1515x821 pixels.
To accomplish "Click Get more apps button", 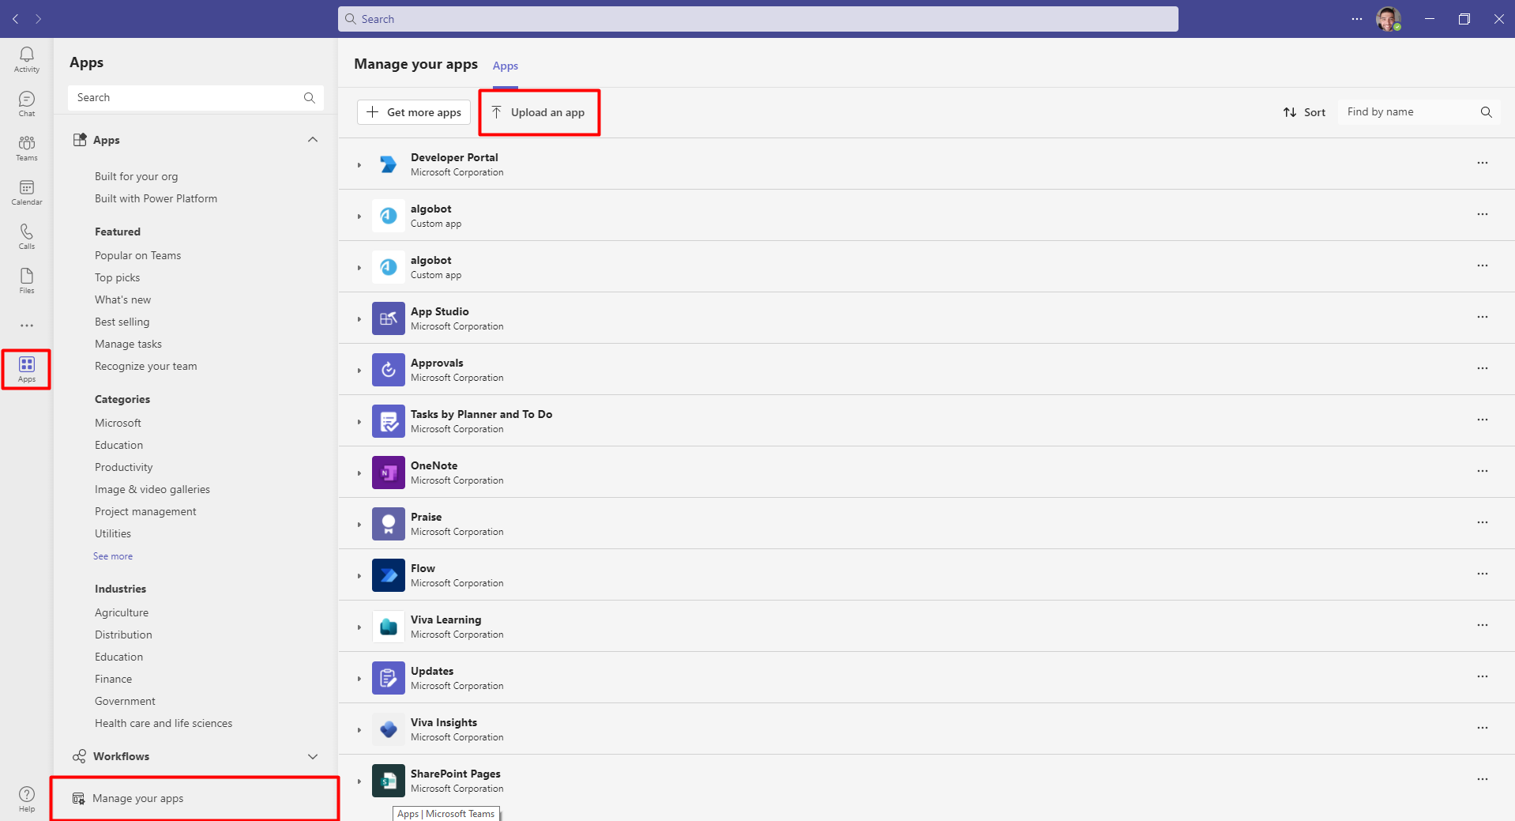I will [x=414, y=112].
